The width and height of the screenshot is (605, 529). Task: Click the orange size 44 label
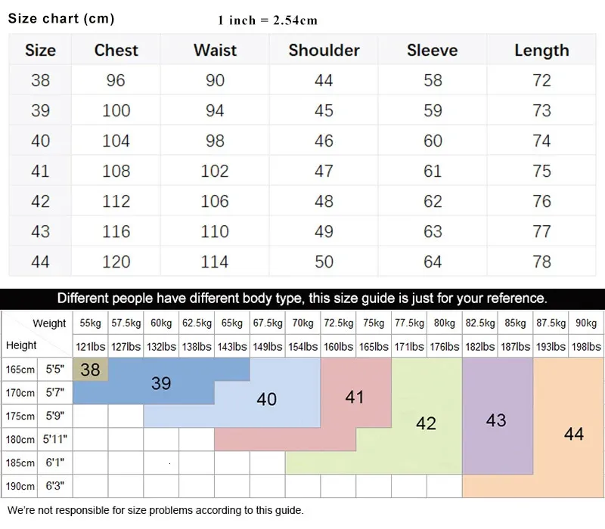[x=574, y=434]
